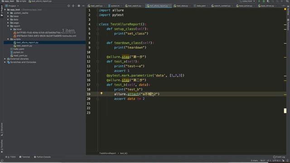Image resolution: width=290 pixels, height=163 pixels.
Task: Hide the Project panel with minus icon
Action: [x=83, y=6]
